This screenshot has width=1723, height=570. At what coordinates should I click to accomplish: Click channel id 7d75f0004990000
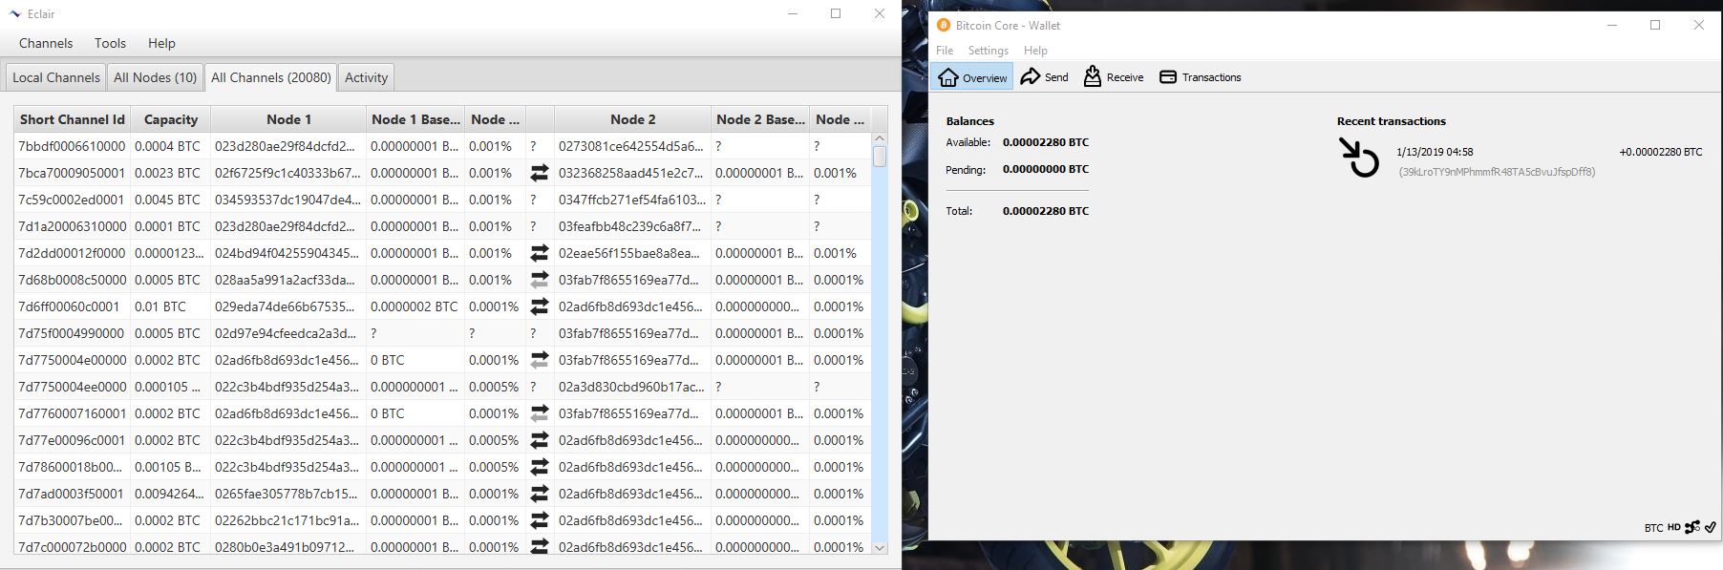tap(72, 333)
